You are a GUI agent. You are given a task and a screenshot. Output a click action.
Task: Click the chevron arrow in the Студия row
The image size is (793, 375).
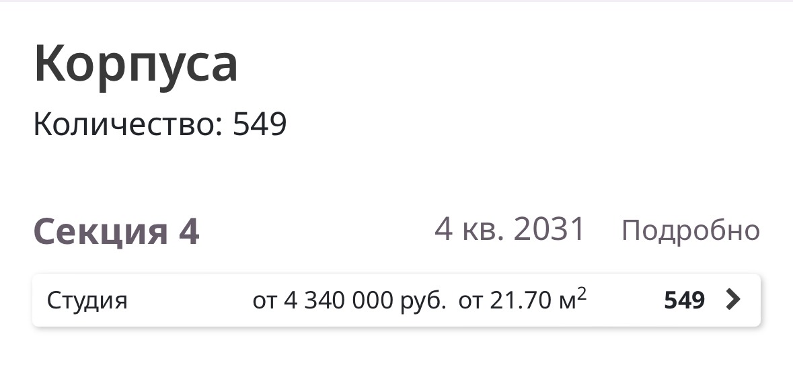tap(733, 300)
